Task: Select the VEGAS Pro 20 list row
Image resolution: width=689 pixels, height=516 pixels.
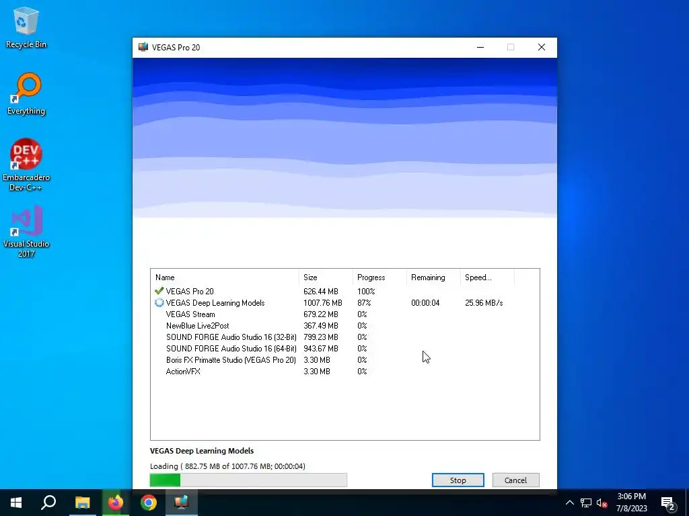Action: (345, 292)
